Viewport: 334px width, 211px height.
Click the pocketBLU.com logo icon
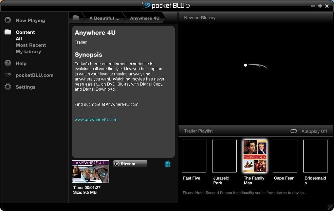click(x=8, y=75)
